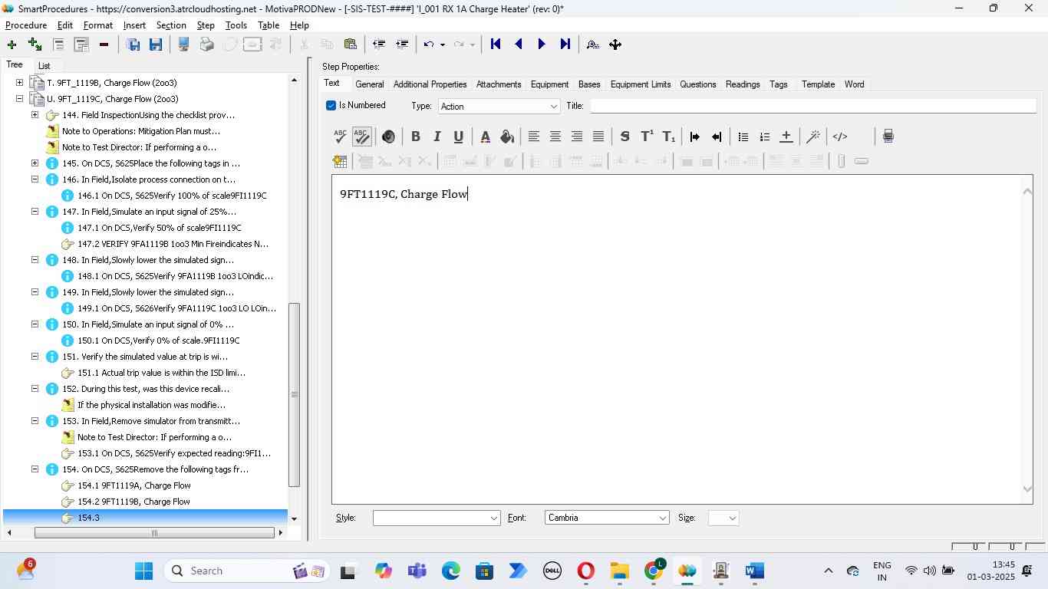
Task: Open the HTML source code view icon
Action: pos(840,137)
